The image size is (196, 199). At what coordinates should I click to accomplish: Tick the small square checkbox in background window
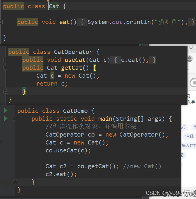tap(191, 47)
